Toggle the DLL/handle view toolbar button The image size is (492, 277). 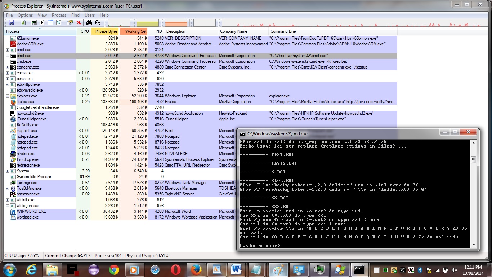coord(58,23)
